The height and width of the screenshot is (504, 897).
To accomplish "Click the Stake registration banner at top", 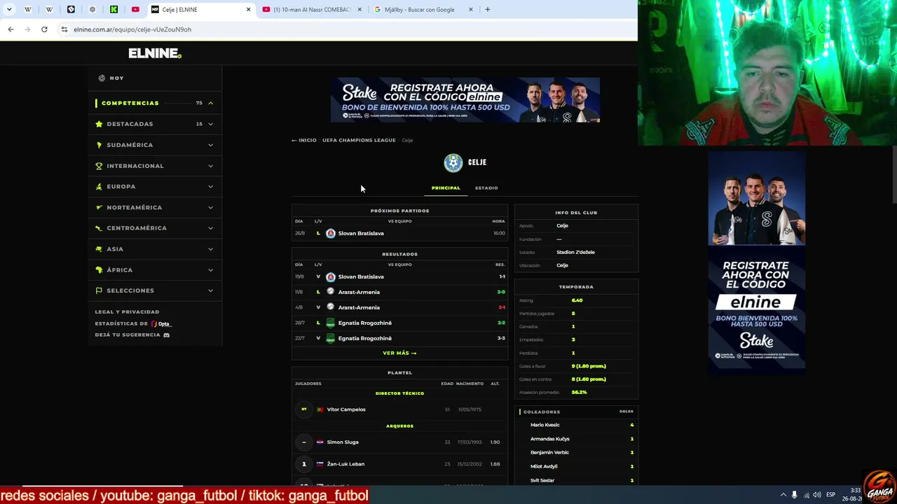I will [x=465, y=100].
